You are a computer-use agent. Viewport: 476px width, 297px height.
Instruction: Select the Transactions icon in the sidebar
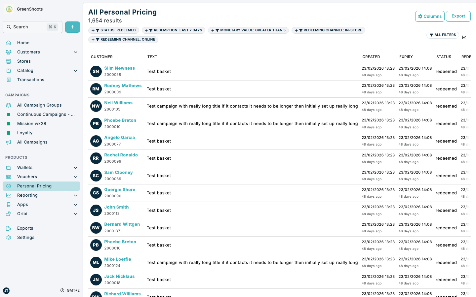9,80
